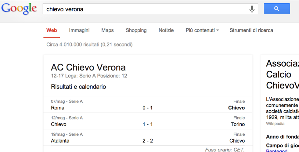Open the Maps tab

(107, 30)
